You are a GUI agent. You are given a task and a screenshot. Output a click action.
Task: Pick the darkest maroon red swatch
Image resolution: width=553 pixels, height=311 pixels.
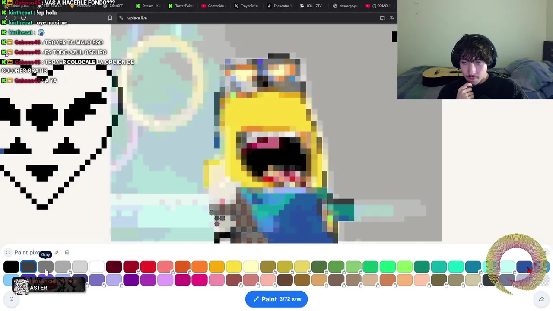114,267
